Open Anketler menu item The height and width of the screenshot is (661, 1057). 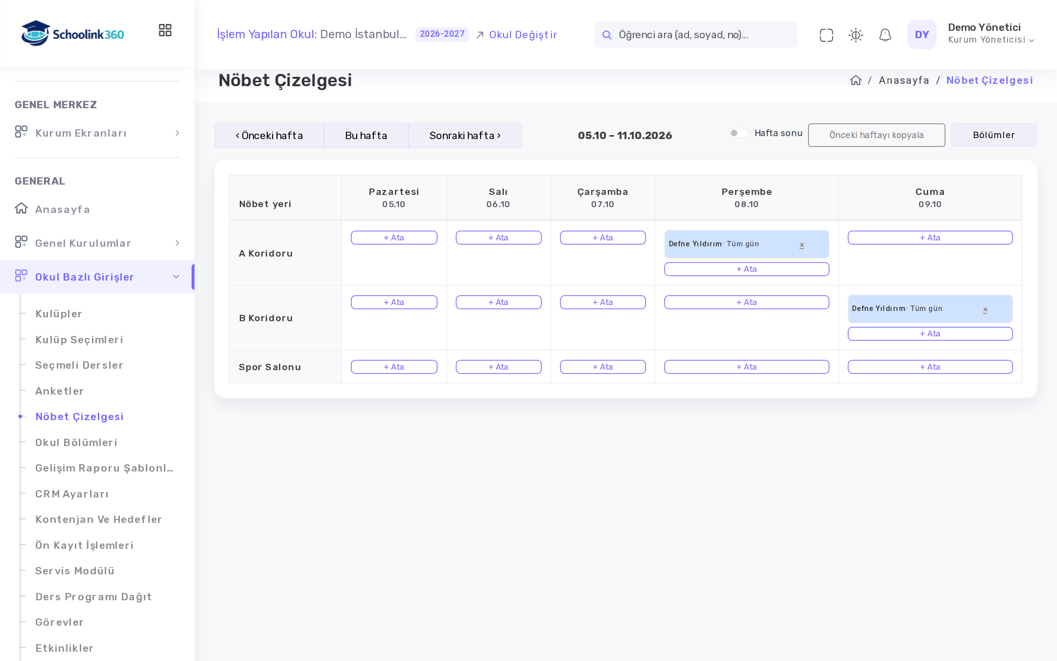[60, 391]
